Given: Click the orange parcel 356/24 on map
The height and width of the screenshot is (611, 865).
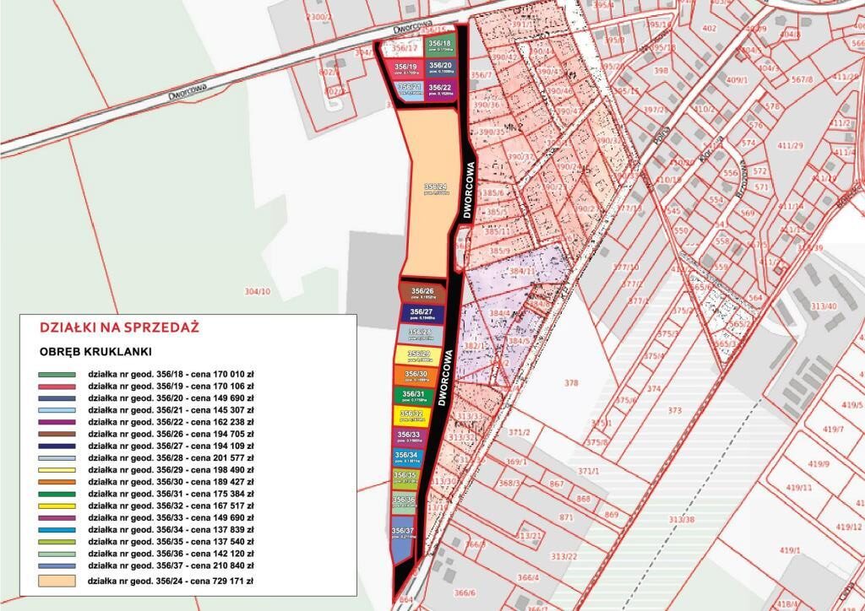Looking at the screenshot, I should click(430, 194).
